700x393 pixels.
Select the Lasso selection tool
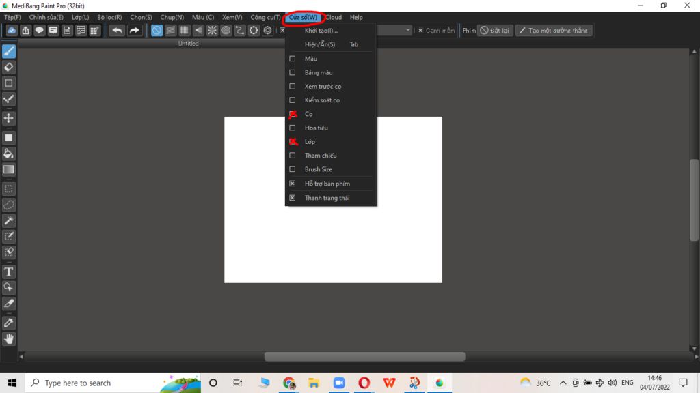[x=9, y=205]
